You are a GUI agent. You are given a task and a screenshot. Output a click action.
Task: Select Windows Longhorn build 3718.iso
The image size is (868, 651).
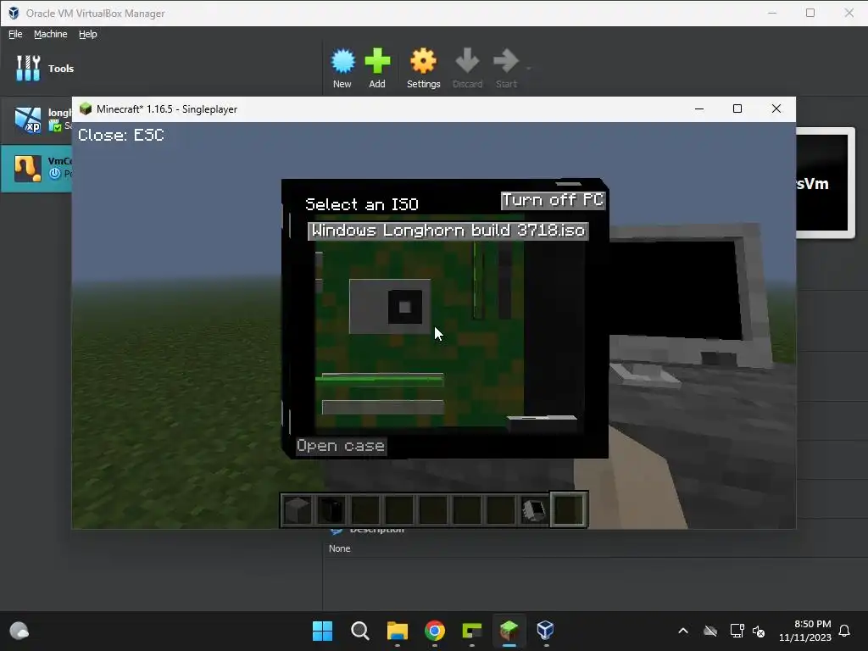coord(448,231)
